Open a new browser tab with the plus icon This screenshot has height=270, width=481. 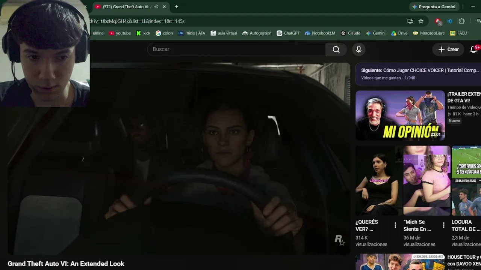pos(176,7)
